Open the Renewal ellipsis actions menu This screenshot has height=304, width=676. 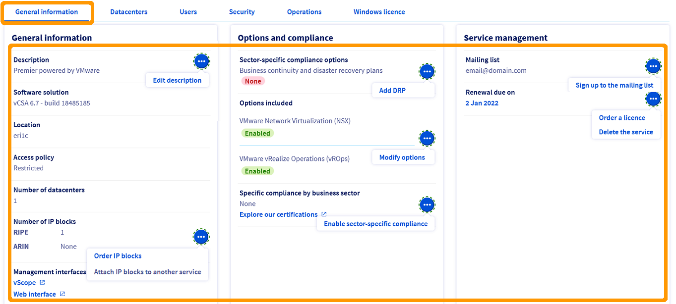coord(653,99)
